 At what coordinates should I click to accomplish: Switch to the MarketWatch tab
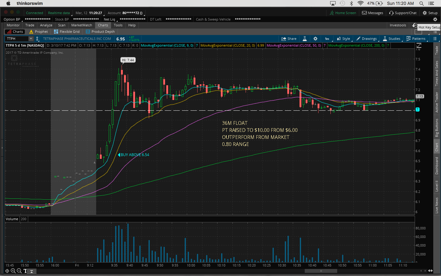point(82,25)
